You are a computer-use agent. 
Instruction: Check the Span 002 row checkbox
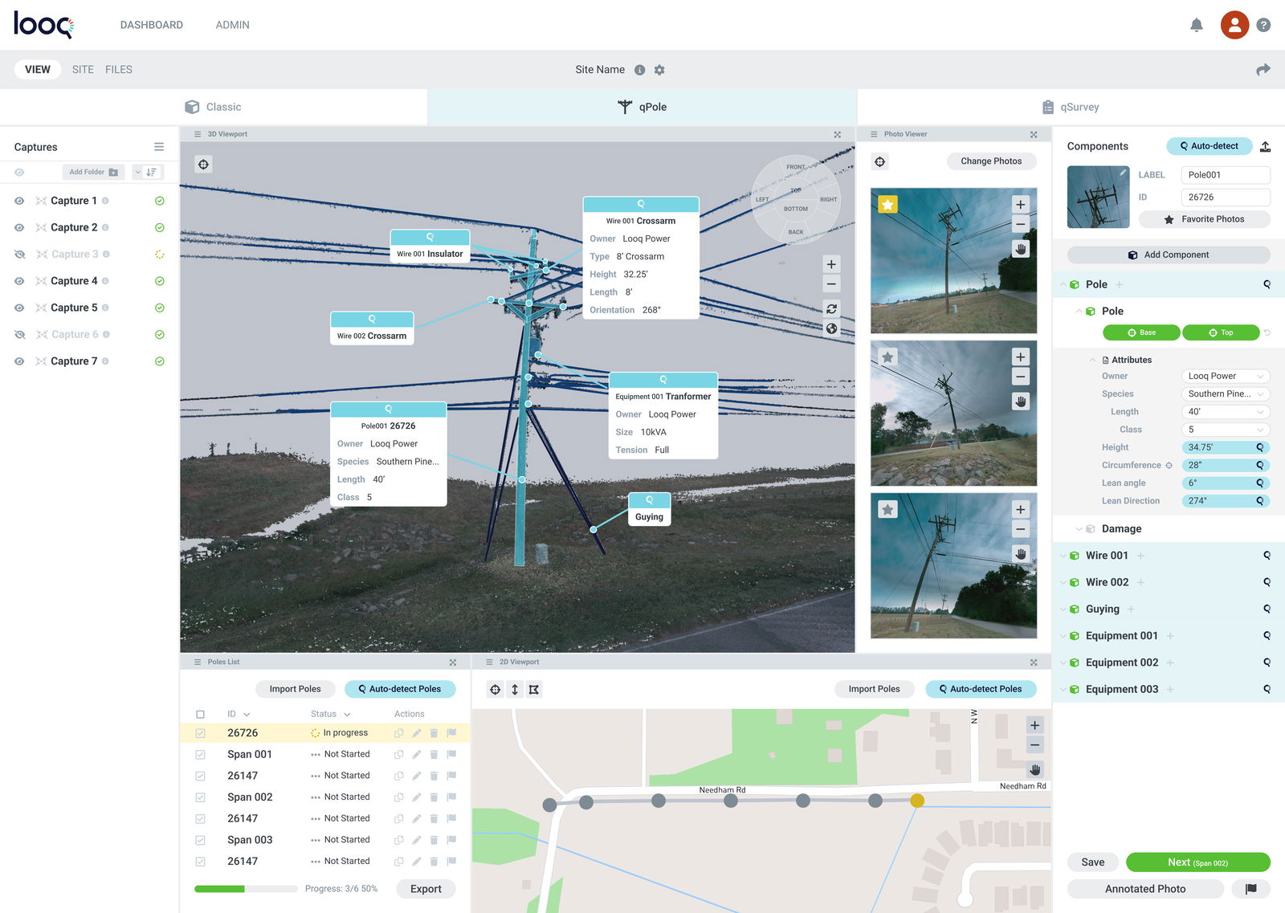tap(200, 797)
